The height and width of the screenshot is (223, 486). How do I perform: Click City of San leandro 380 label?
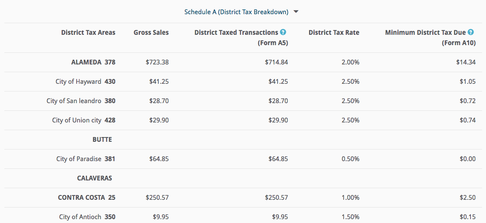[81, 101]
